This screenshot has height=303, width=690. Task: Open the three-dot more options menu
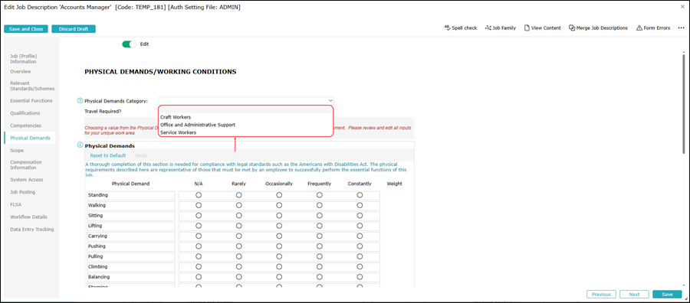(681, 28)
